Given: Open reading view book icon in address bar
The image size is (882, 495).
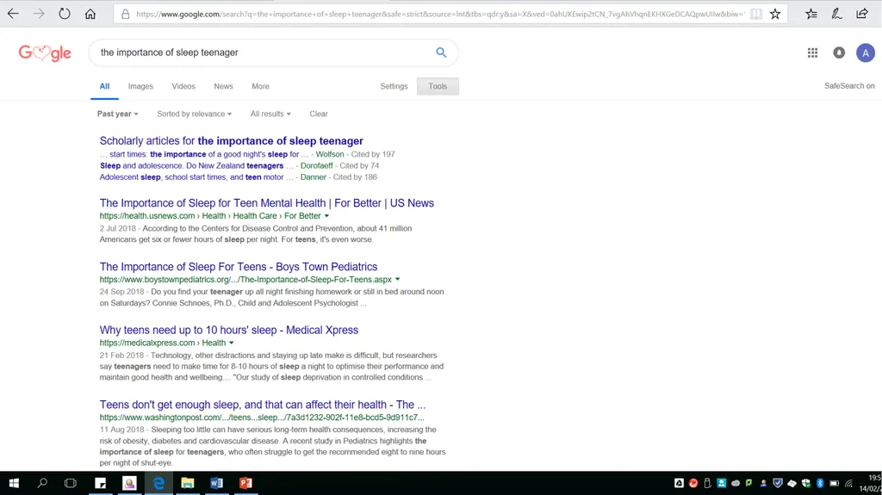Looking at the screenshot, I should coord(756,14).
